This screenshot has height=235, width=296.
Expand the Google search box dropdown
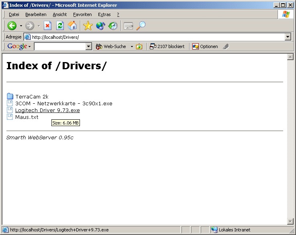(88, 46)
